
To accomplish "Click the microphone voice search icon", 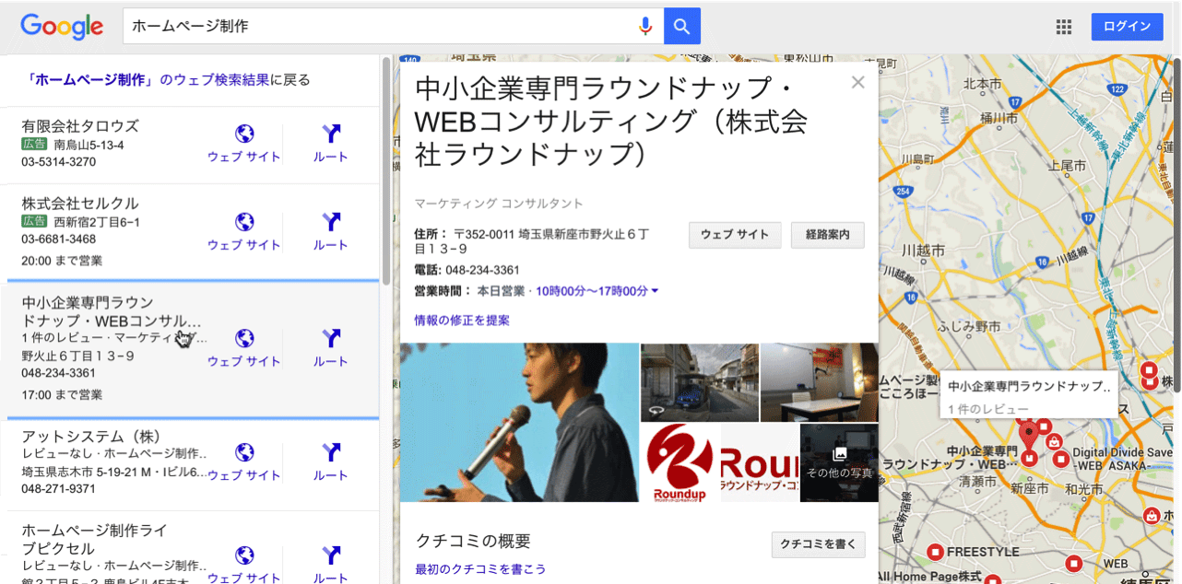I will coord(646,27).
